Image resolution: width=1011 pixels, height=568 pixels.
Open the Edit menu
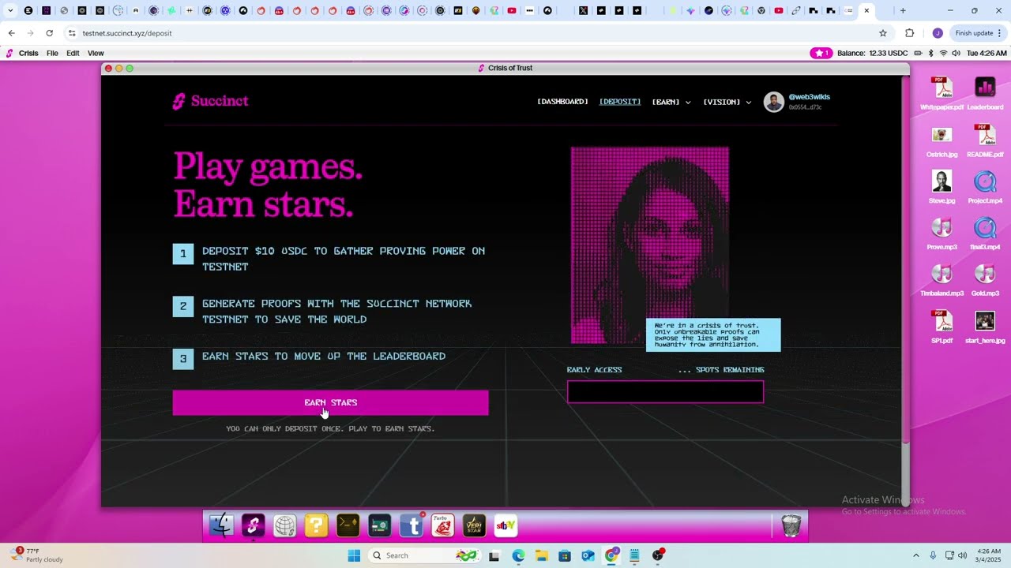[x=73, y=53]
